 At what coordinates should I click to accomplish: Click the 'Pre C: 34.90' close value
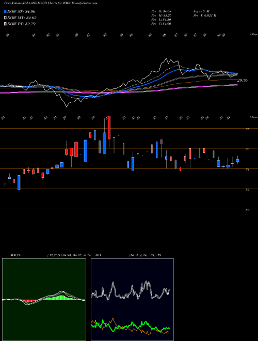(x=162, y=24)
